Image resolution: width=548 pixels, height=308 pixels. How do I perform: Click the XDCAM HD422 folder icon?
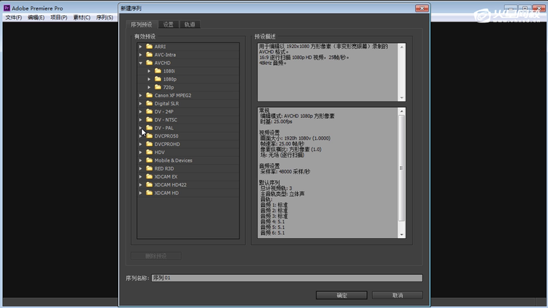pos(149,184)
